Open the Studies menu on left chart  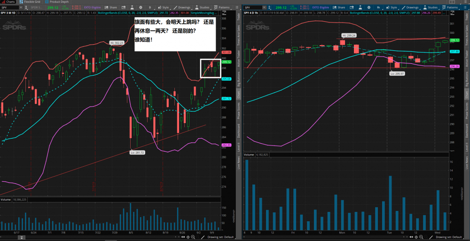pos(202,7)
